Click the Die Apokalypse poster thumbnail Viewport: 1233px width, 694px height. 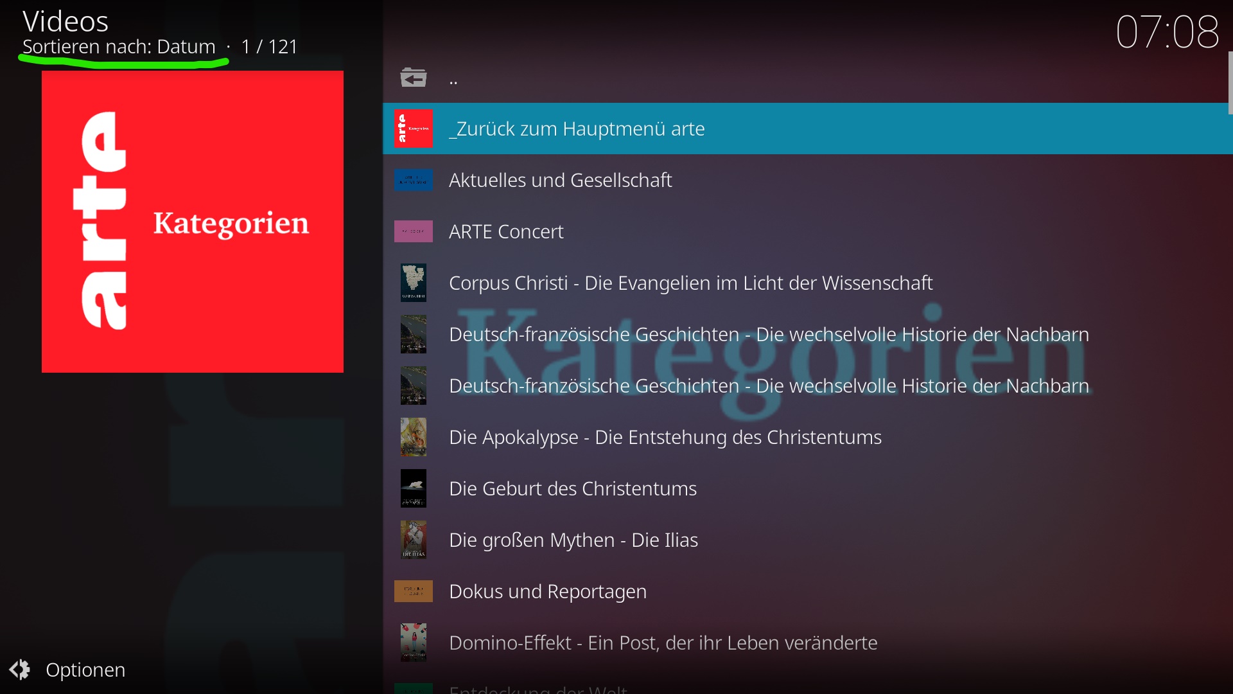[x=413, y=437]
